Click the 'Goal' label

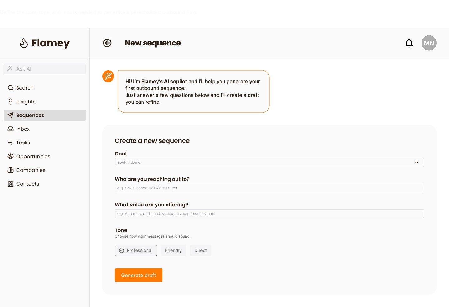(121, 153)
